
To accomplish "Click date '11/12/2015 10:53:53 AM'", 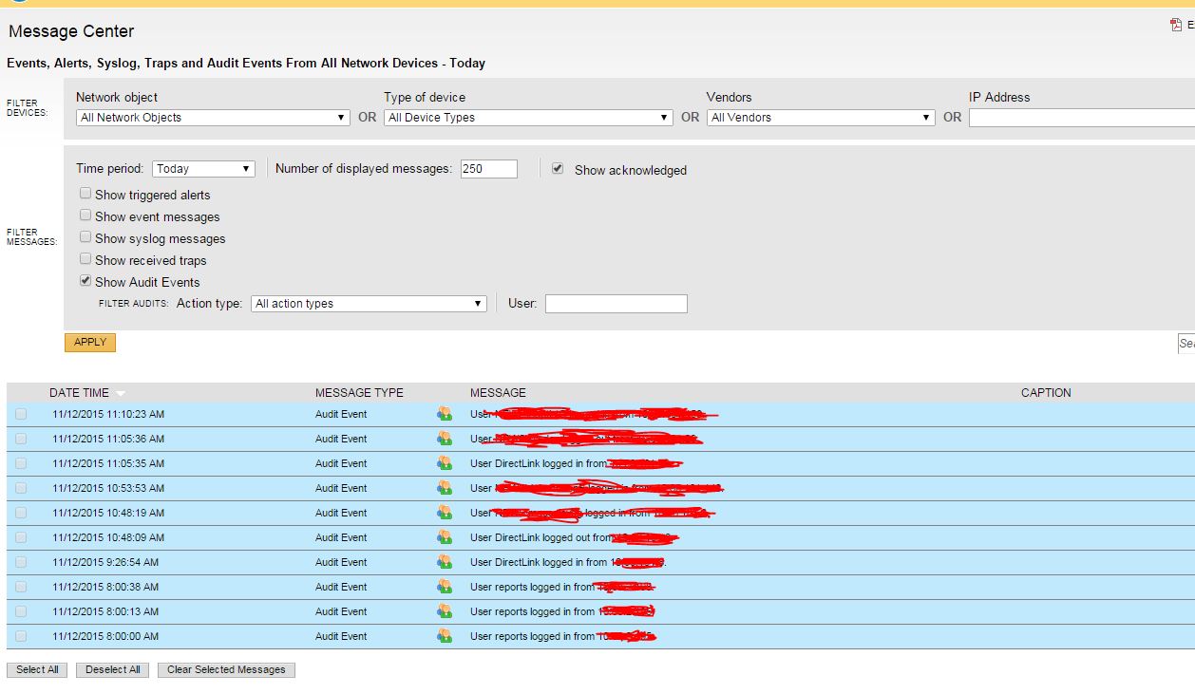I will (x=108, y=489).
